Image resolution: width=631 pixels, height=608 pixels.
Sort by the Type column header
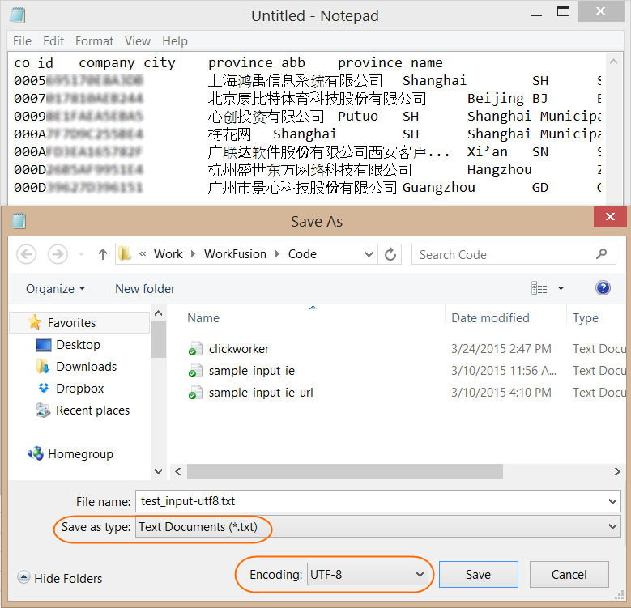pyautogui.click(x=586, y=318)
